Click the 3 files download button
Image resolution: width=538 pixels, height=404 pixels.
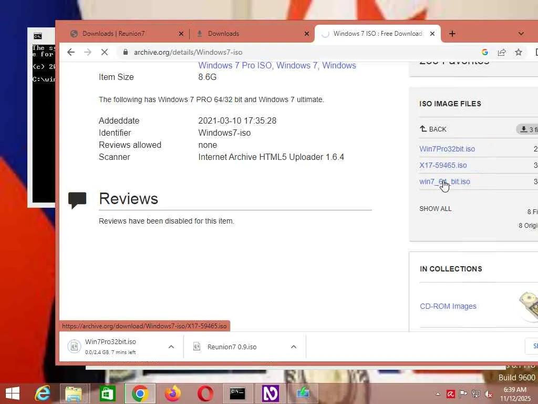coord(527,129)
